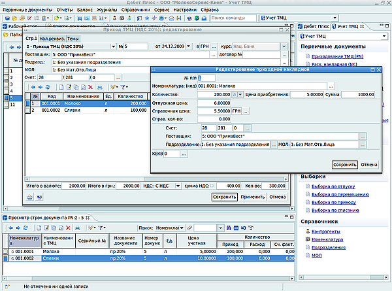
Task: Click the browse button next to Номенклатура field
Action: click(x=331, y=86)
